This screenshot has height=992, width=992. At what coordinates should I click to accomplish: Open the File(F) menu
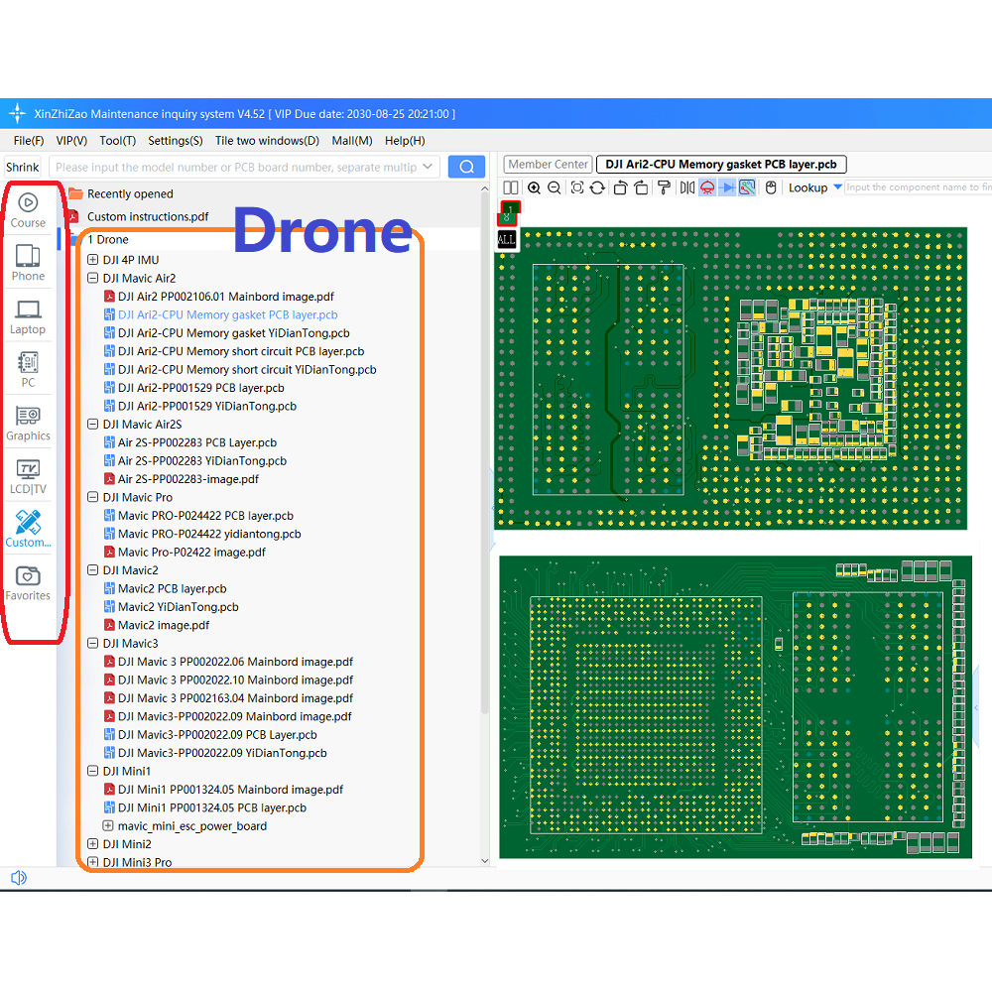[x=29, y=141]
